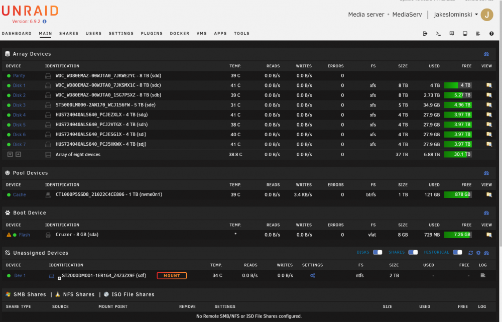Open the Flash device link
This screenshot has width=502, height=322.
24,235
